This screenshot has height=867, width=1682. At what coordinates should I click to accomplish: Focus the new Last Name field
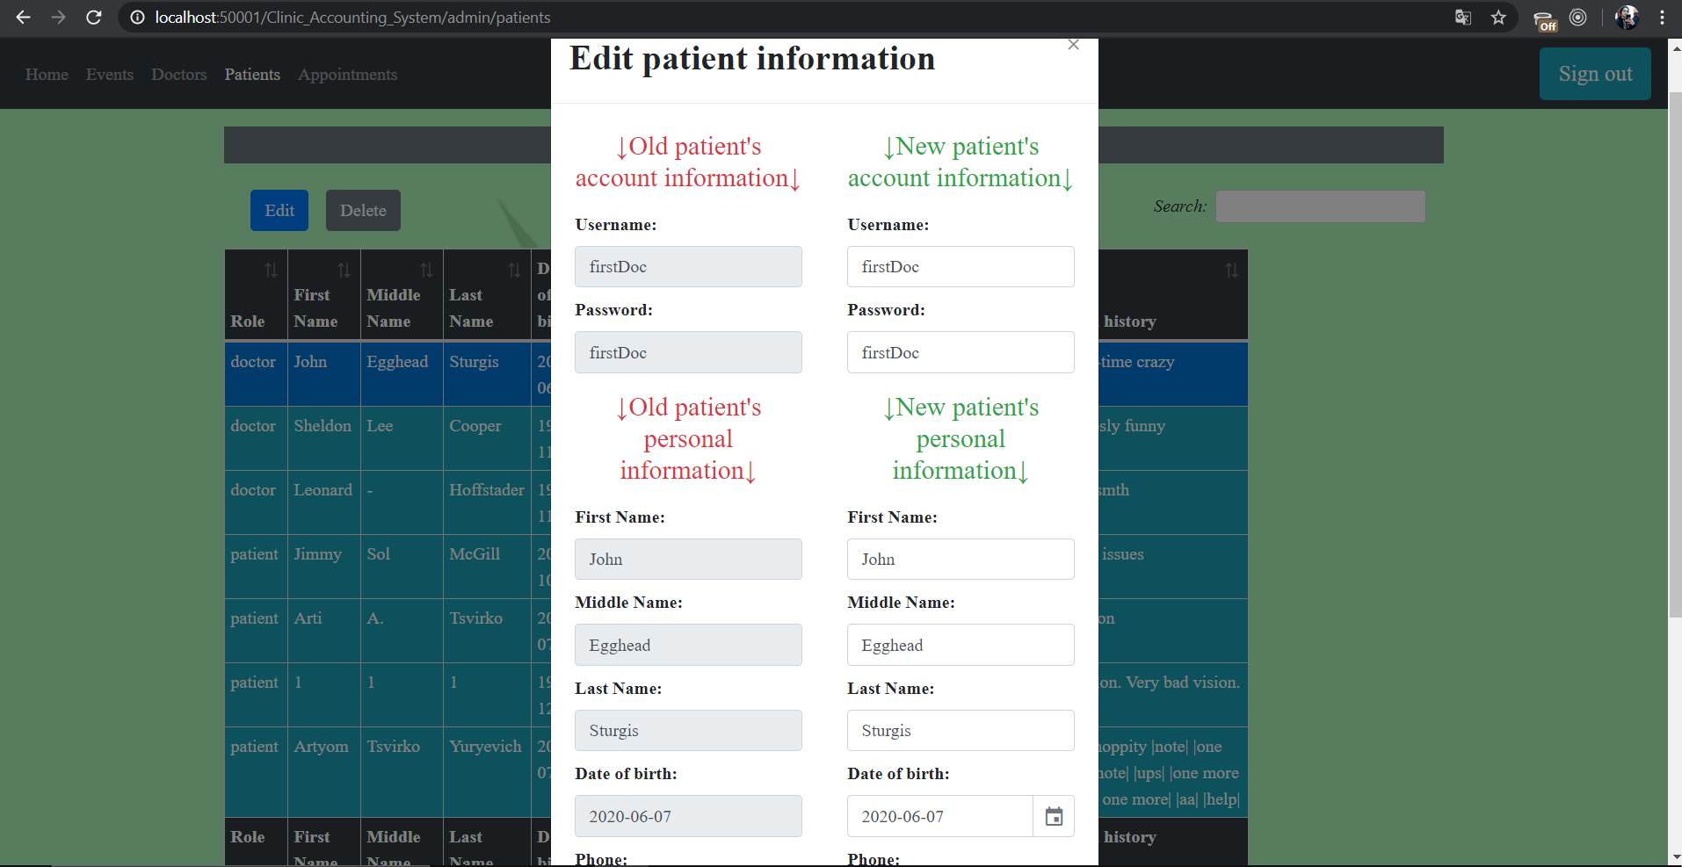coord(961,731)
